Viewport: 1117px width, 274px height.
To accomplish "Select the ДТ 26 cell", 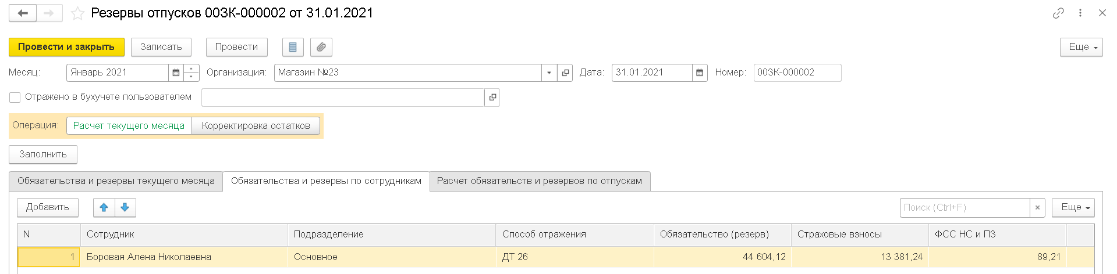I will click(575, 257).
